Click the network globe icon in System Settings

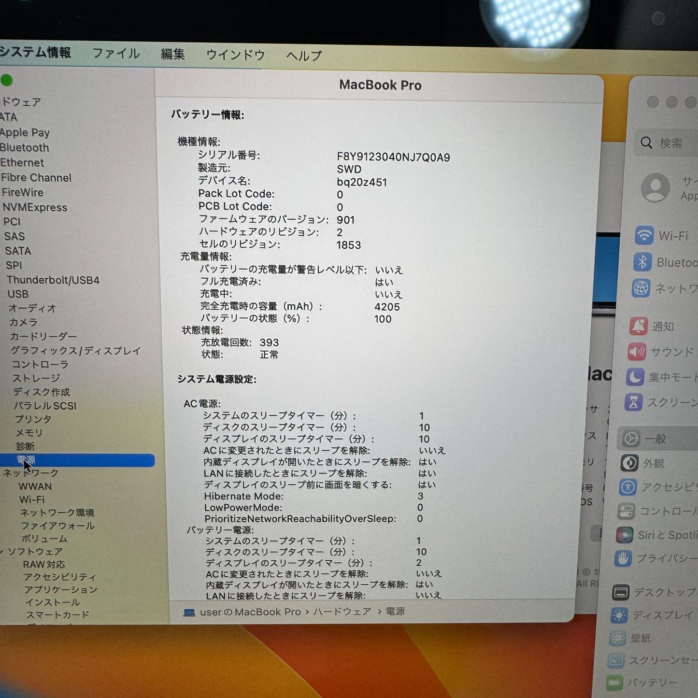(641, 288)
